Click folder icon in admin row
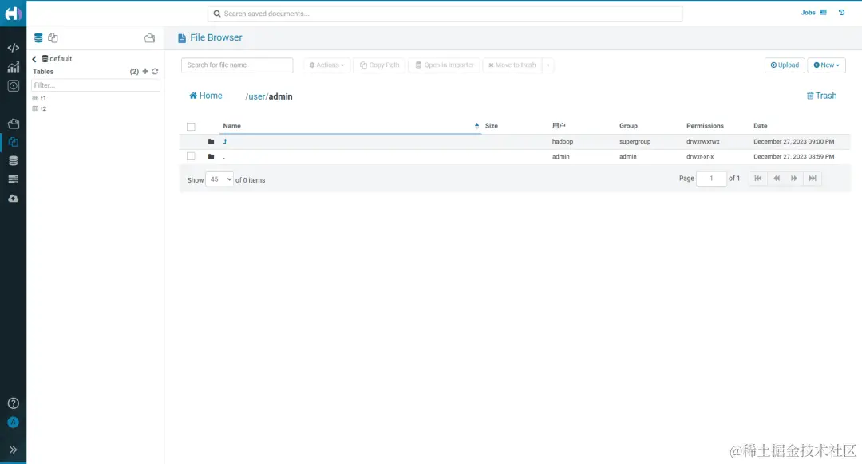The height and width of the screenshot is (464, 862). coord(211,156)
